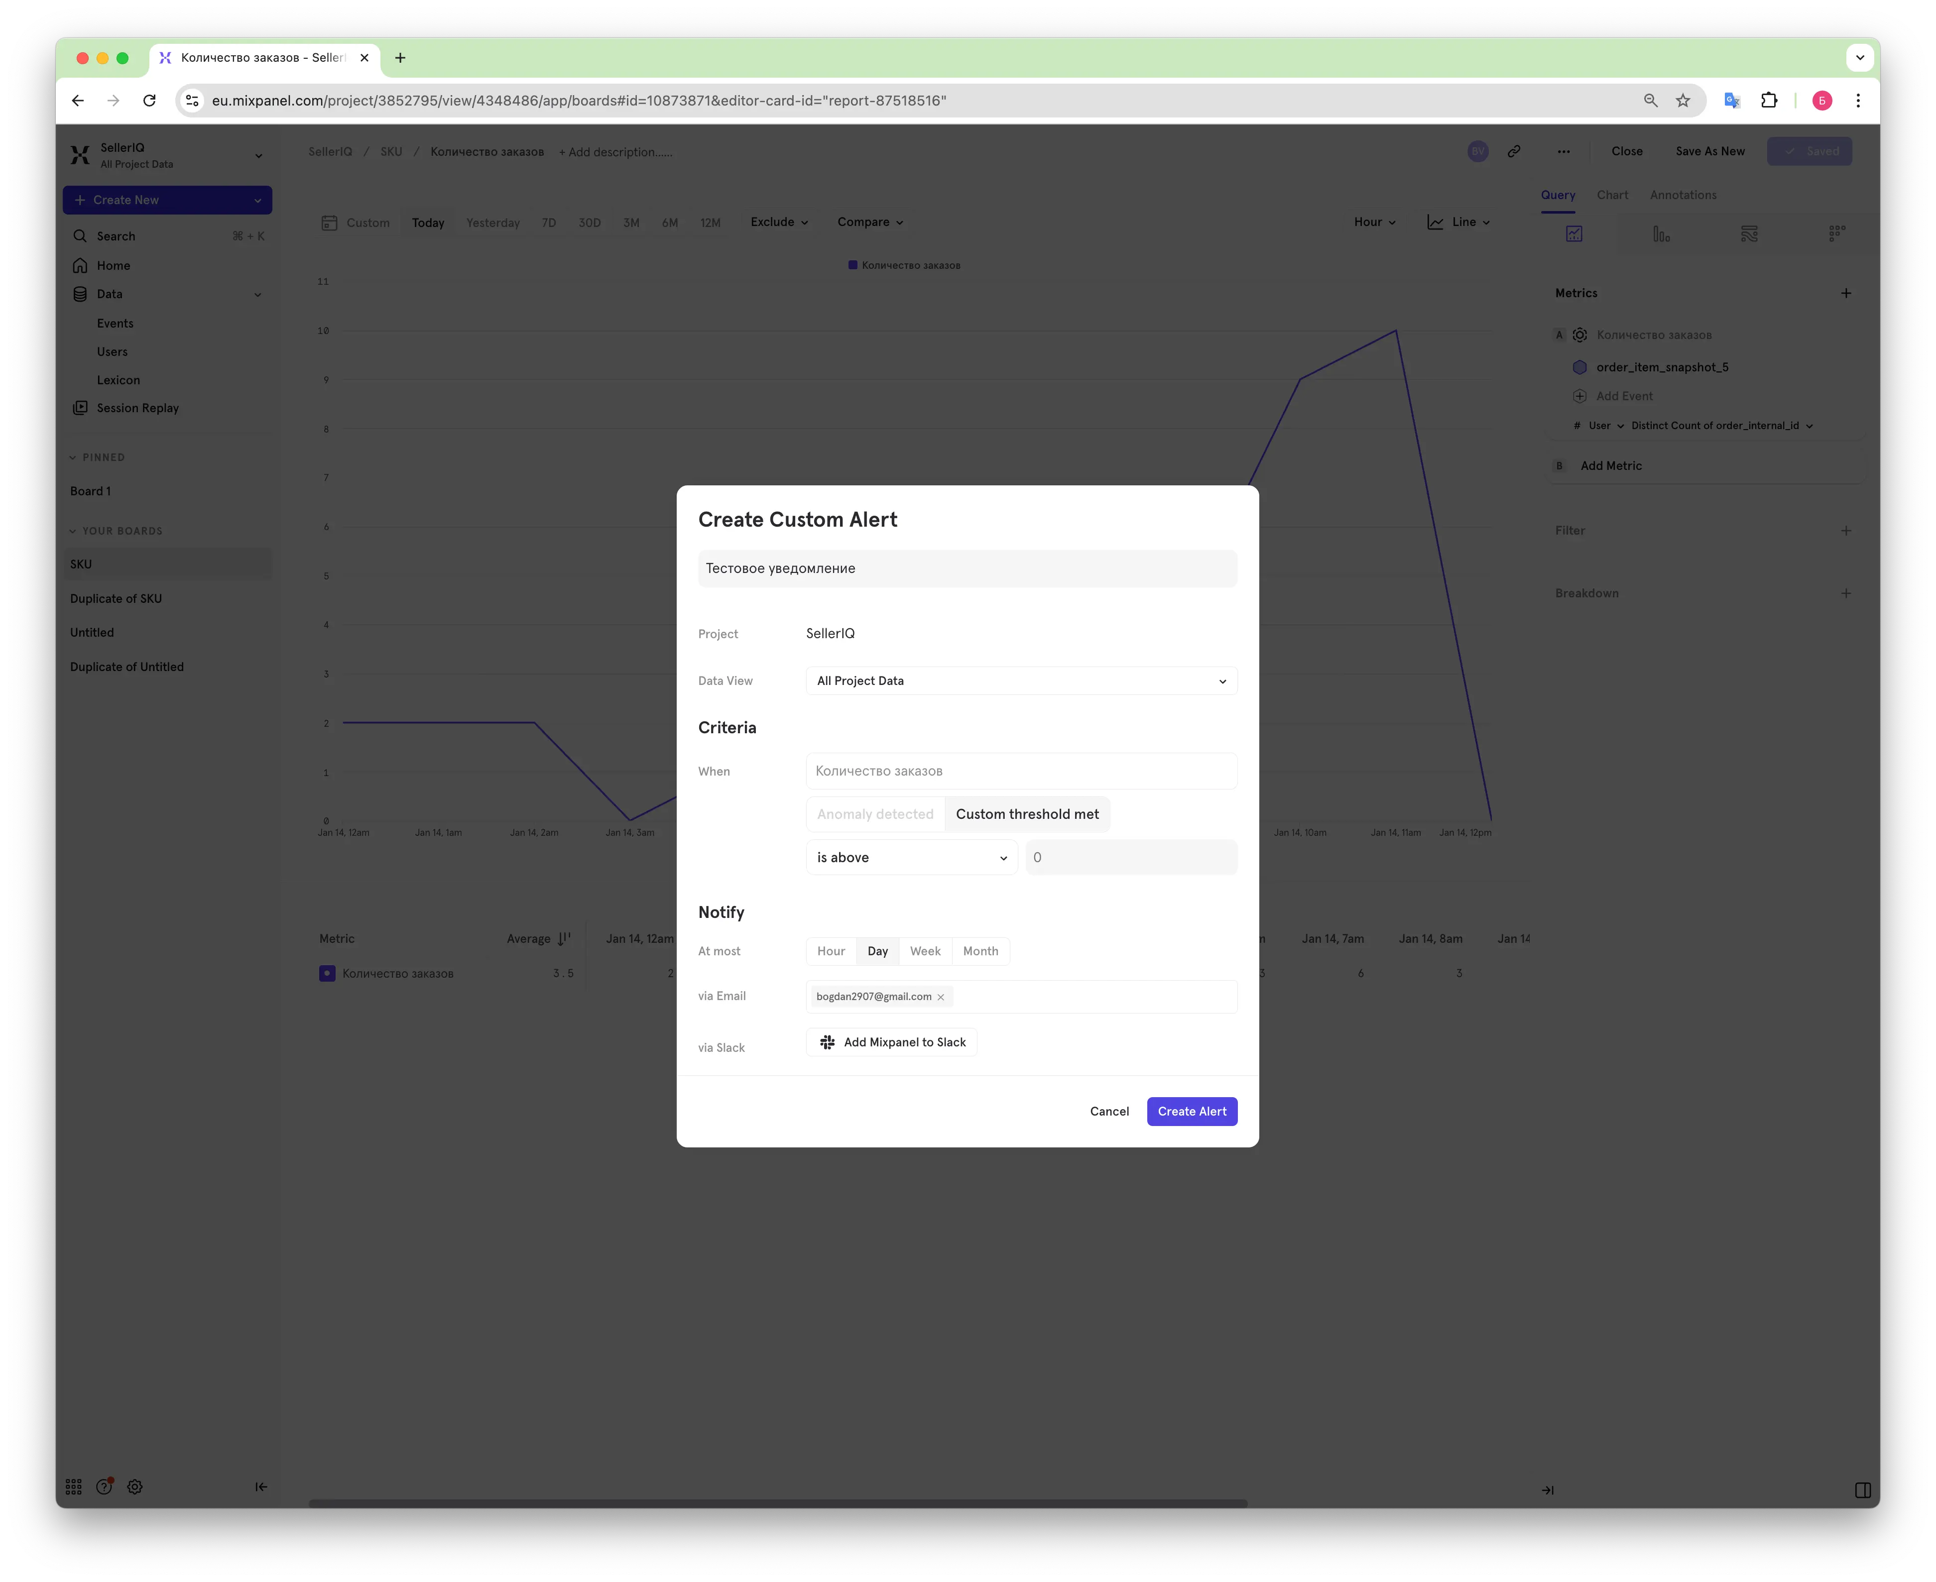This screenshot has width=1936, height=1582.
Task: Open the Duplicate of SKU board
Action: [116, 599]
